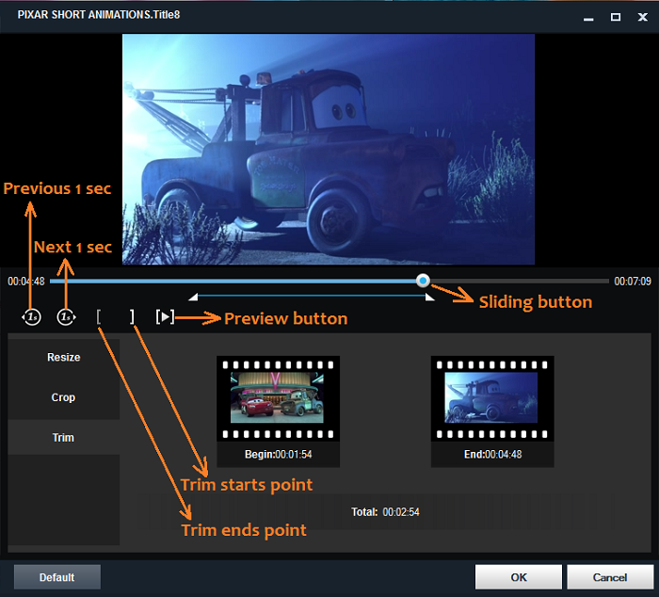Select the right trim range marker
659x597 pixels.
click(429, 298)
